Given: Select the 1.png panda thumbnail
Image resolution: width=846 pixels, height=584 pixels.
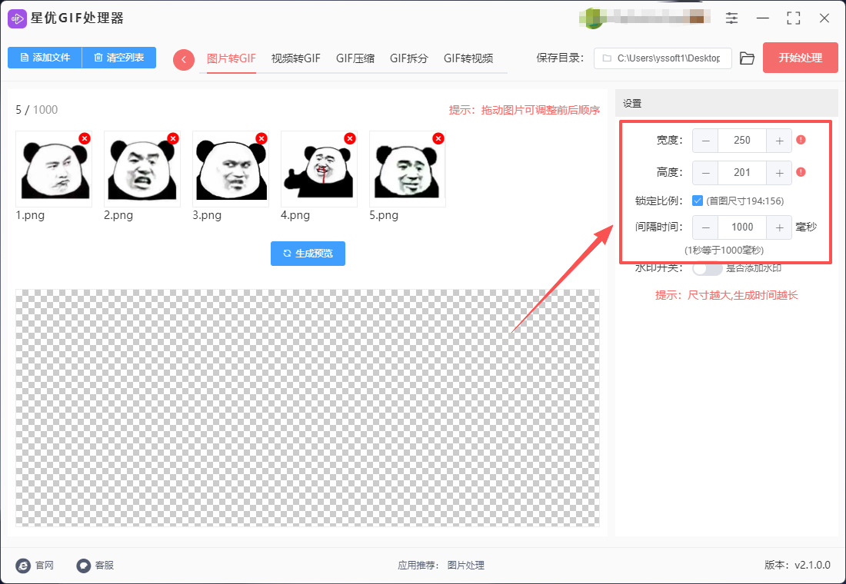Looking at the screenshot, I should 54,169.
